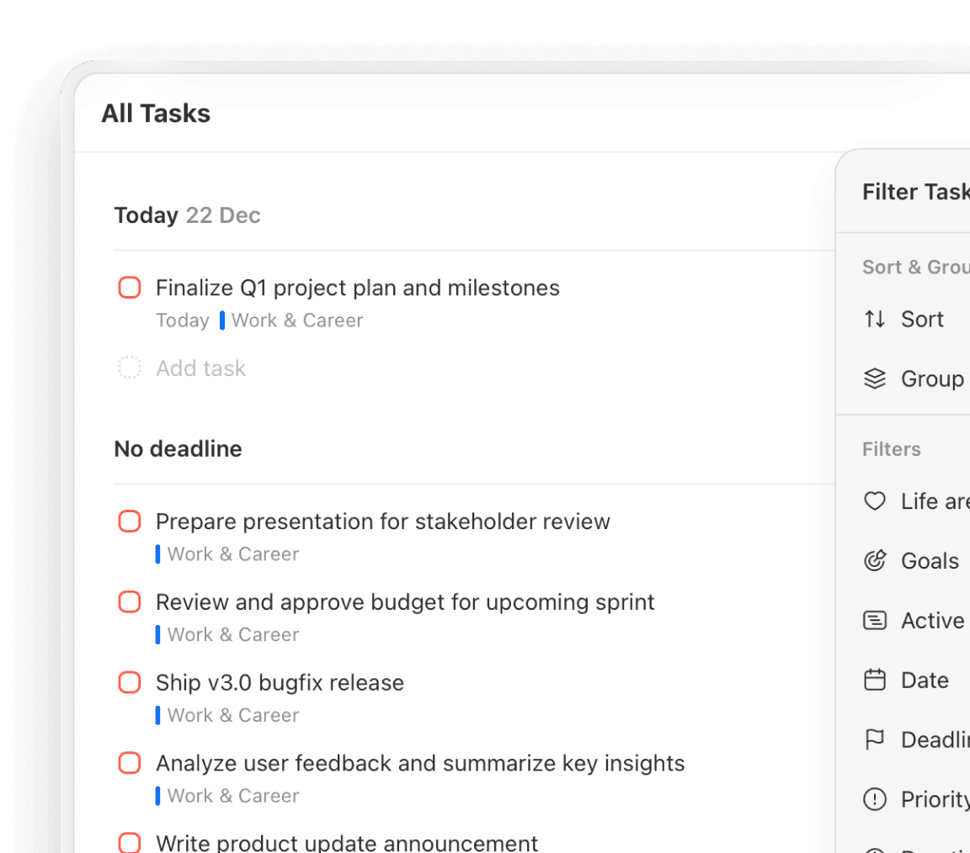Open the Sort options
Viewport: 970px width, 853px height.
point(922,320)
